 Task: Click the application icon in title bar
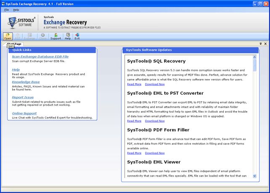pos(3,4)
